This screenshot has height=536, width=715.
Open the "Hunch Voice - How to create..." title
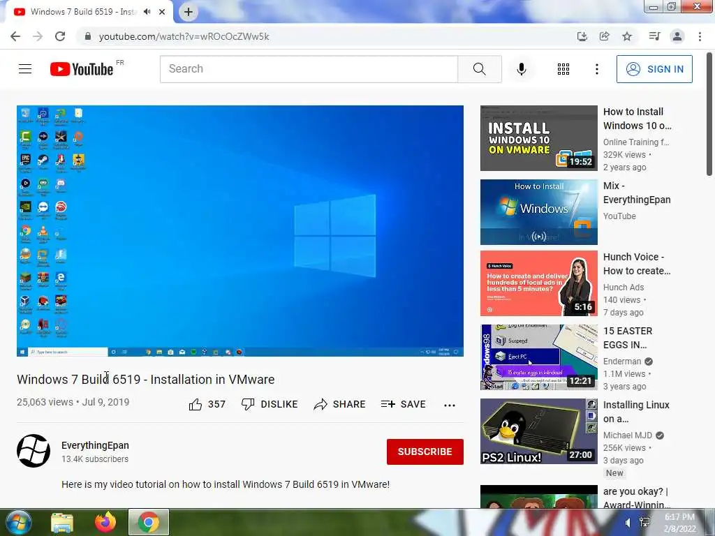click(637, 264)
